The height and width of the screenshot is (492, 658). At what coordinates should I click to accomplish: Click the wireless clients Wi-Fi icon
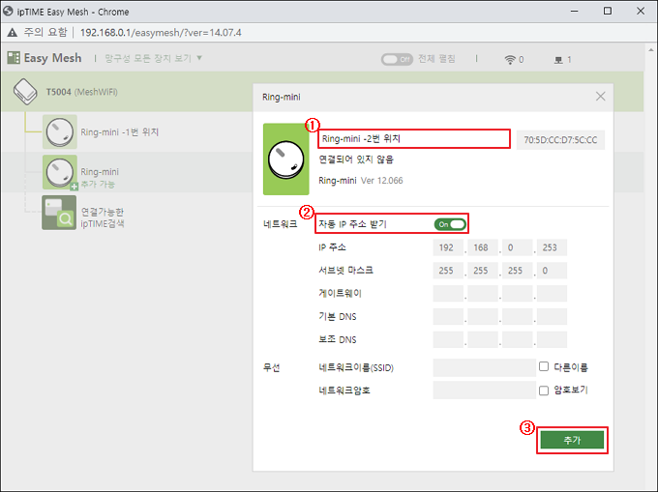[x=509, y=60]
